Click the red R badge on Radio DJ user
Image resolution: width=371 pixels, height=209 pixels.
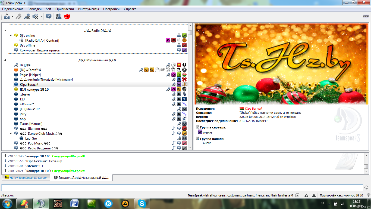point(174,41)
